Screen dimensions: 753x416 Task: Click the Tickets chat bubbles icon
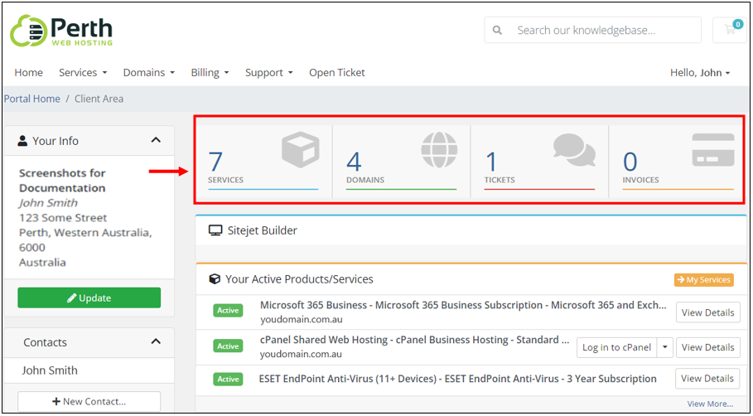pyautogui.click(x=574, y=150)
